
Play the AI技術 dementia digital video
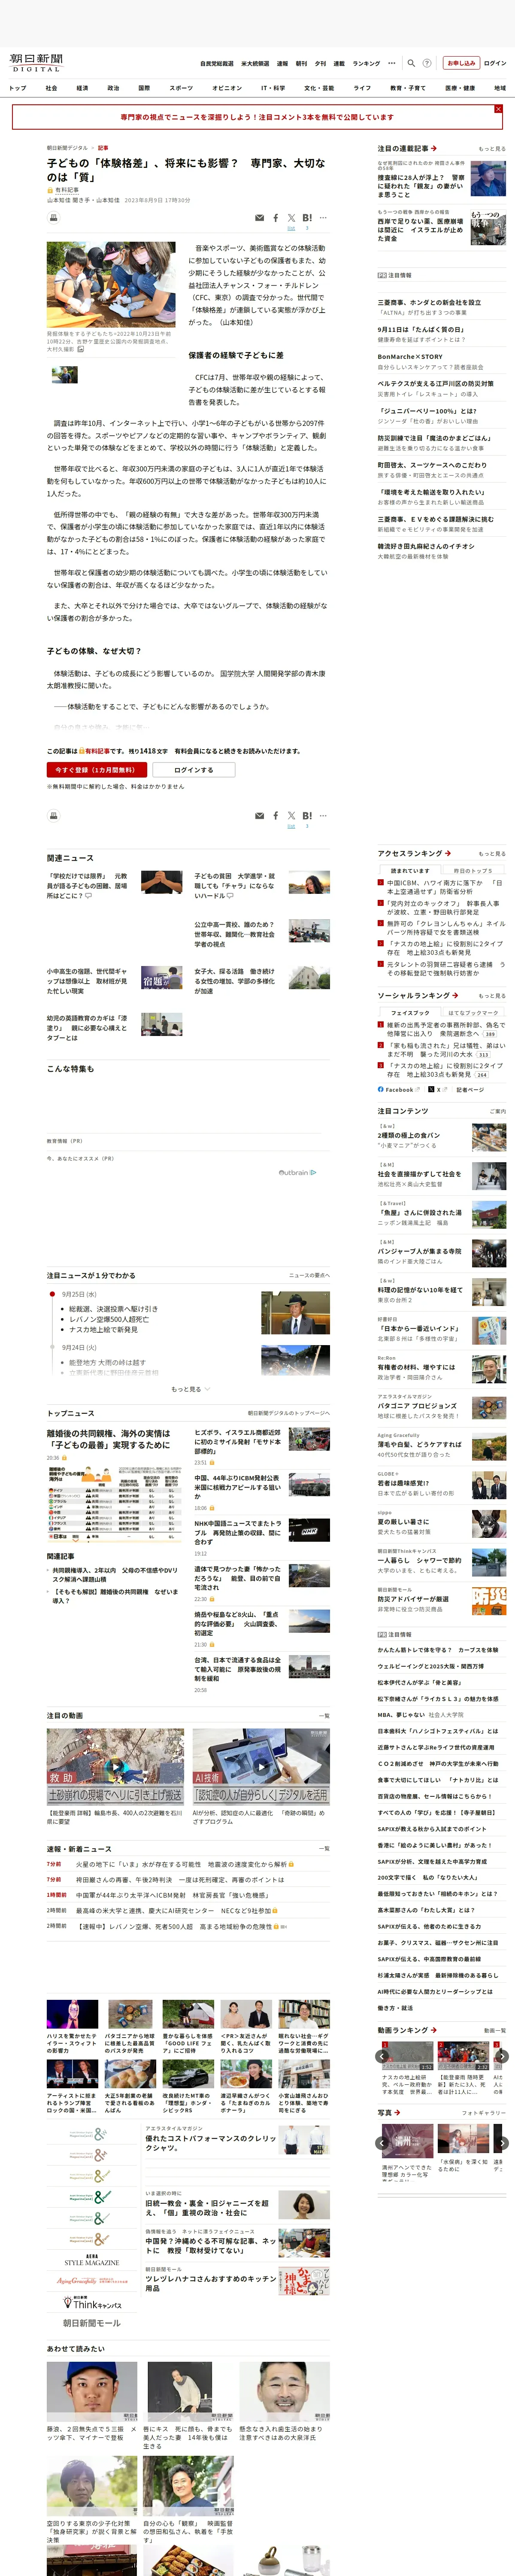tap(261, 1767)
